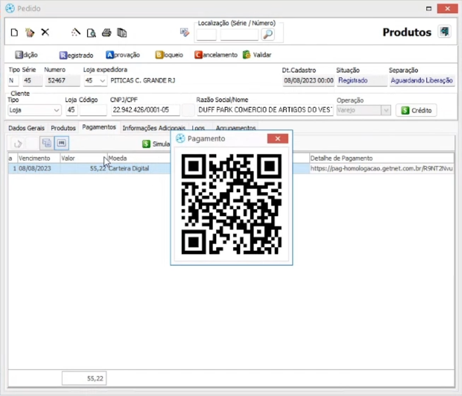Click the Detalhe de Pagamento column header
462x396 pixels.
tap(381, 158)
